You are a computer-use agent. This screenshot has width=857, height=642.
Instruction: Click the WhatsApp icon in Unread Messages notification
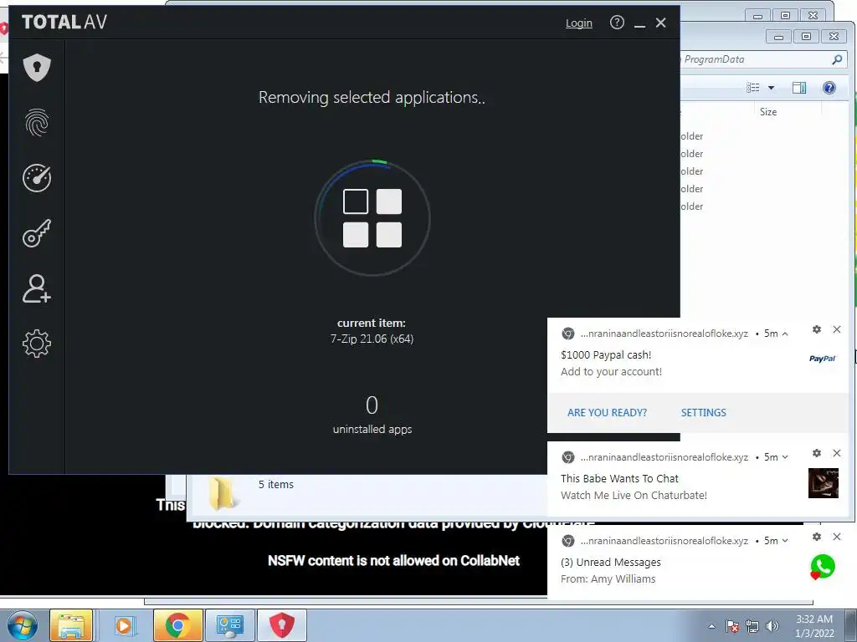(x=823, y=567)
